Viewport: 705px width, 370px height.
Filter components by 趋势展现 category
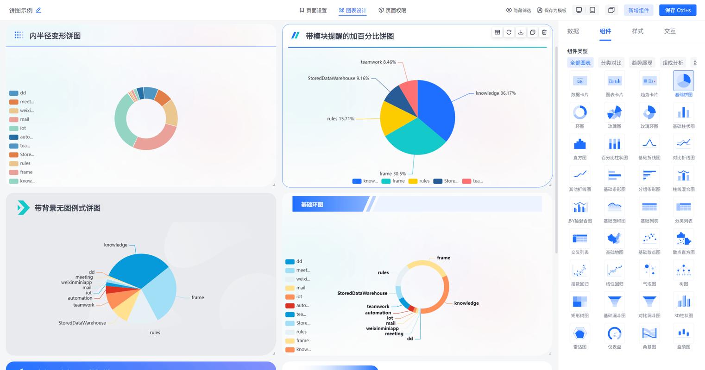coord(642,62)
